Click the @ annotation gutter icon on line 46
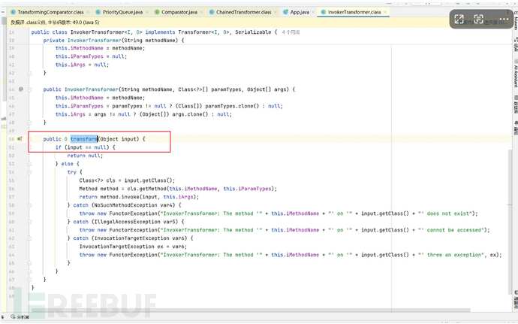Screen dimensions: 518x324 [x=20, y=89]
